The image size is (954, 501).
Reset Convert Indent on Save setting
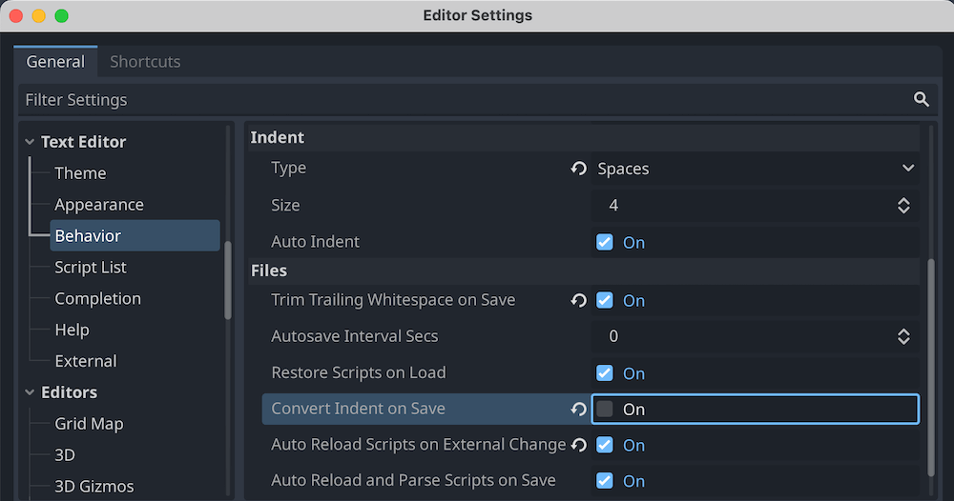(x=579, y=409)
